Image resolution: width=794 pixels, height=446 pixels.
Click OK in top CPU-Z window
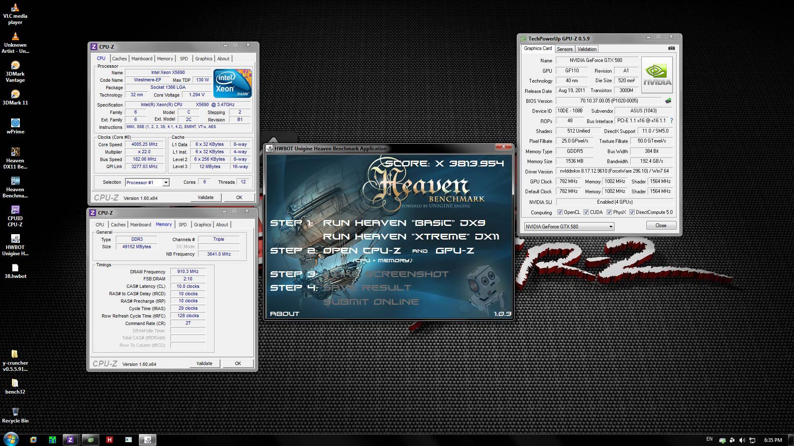coord(239,197)
